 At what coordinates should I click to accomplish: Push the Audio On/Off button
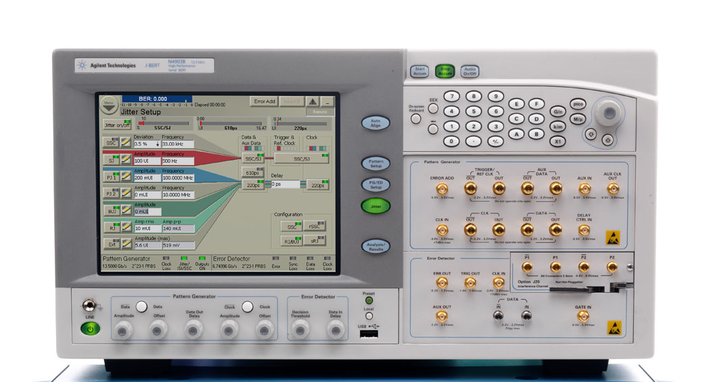pyautogui.click(x=470, y=72)
